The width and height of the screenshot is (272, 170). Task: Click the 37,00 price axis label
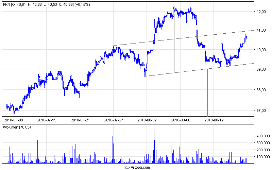coord(261,111)
